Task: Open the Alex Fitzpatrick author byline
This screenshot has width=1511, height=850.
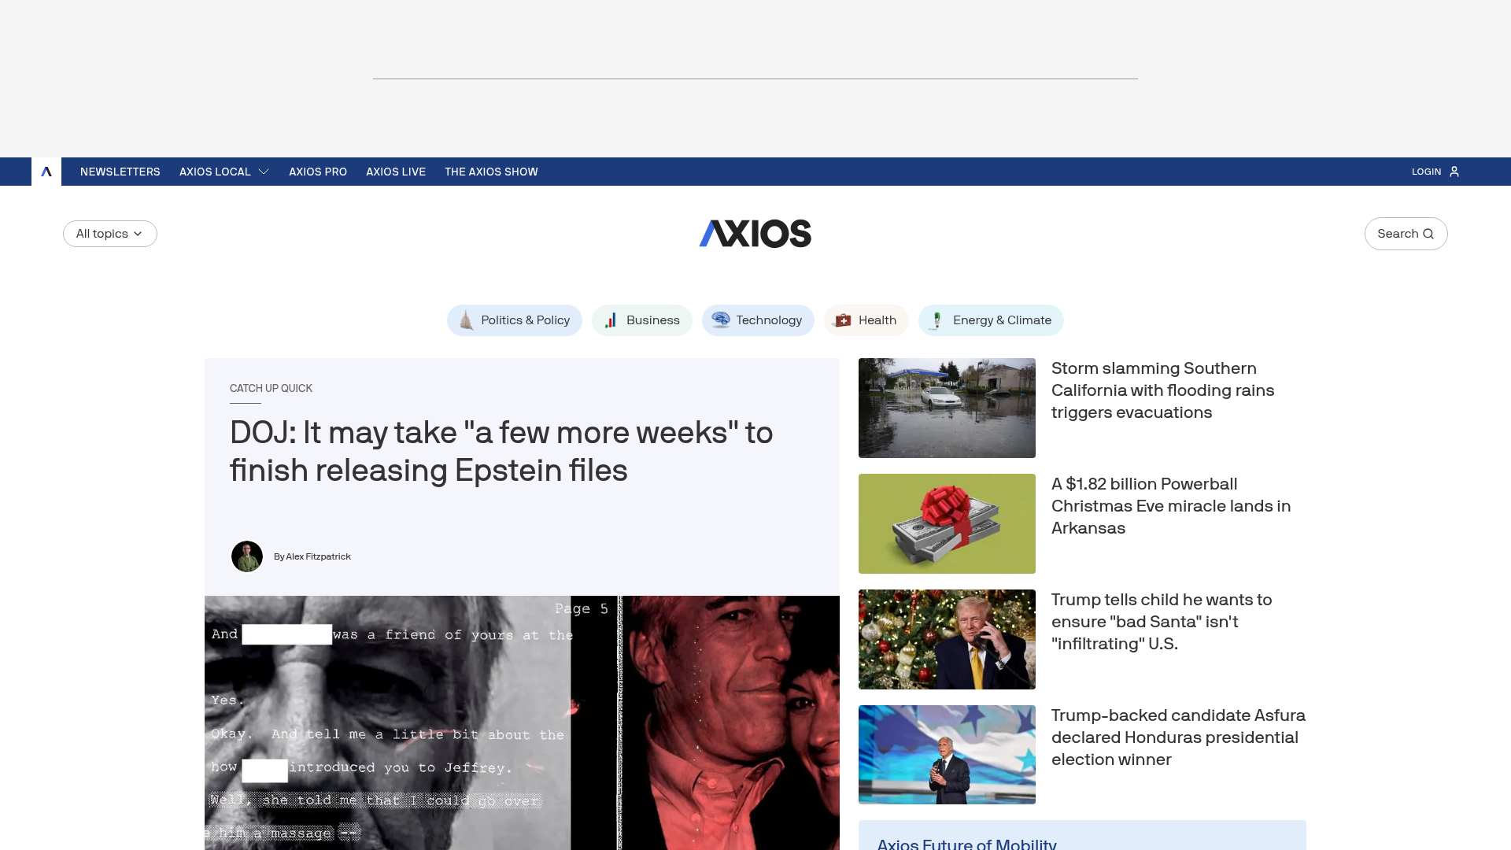Action: click(x=312, y=556)
